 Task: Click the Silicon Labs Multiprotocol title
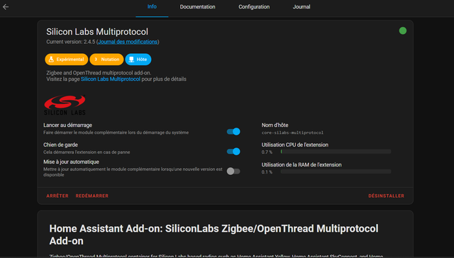point(97,31)
